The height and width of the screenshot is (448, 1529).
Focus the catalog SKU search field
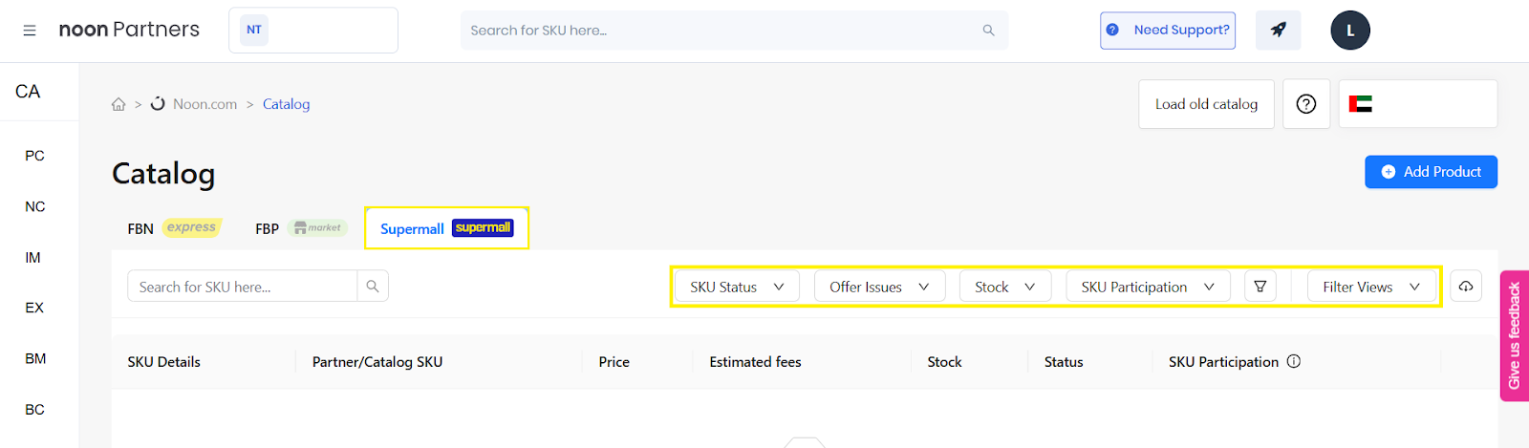tap(243, 287)
